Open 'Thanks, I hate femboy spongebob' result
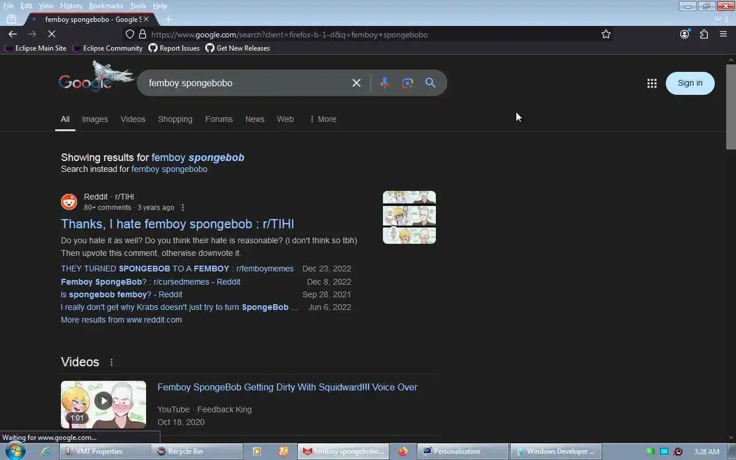Viewport: 736px width, 460px height. [177, 224]
